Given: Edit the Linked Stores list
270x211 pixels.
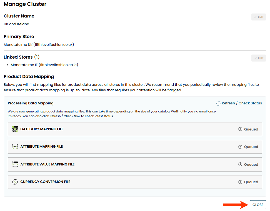Looking at the screenshot, I should (x=259, y=58).
